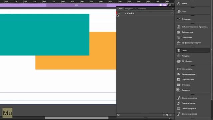Click the magnifier icon in the Layers panel footer
This screenshot has height=120, width=213.
click(x=164, y=115)
